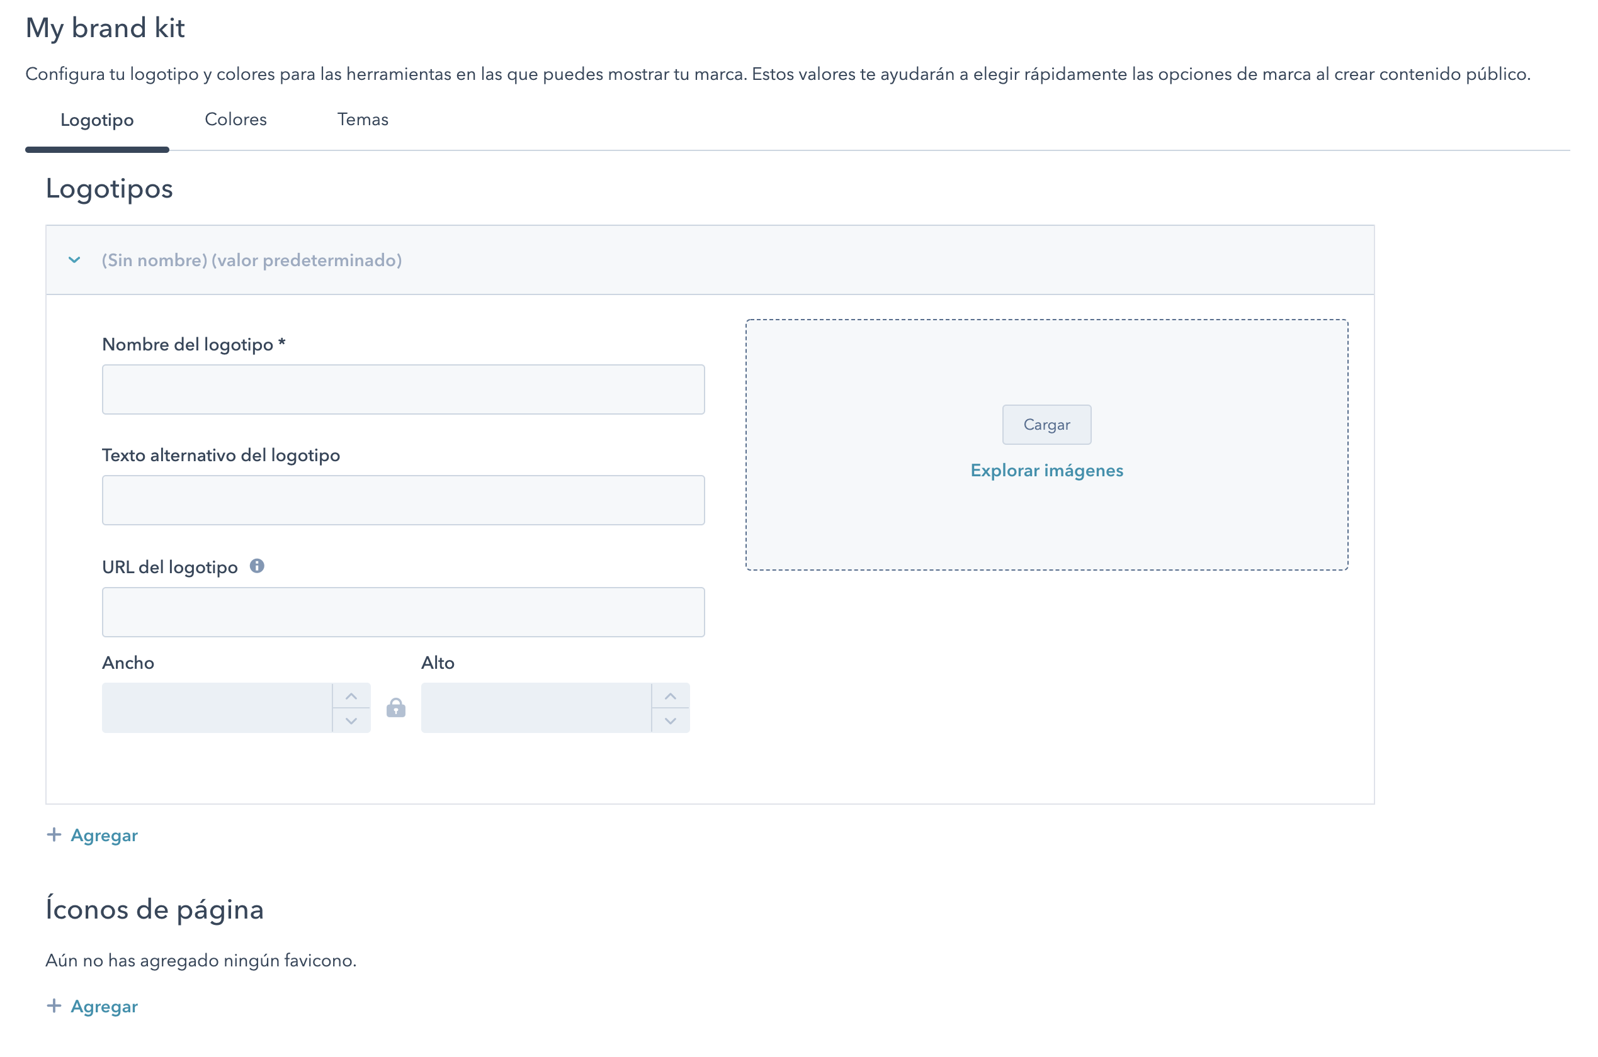Toggle the aspect ratio lock icon

coord(396,708)
